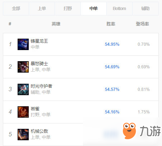Click the 九游 orange mascot logo
This screenshot has width=162, height=146.
coord(129,131)
